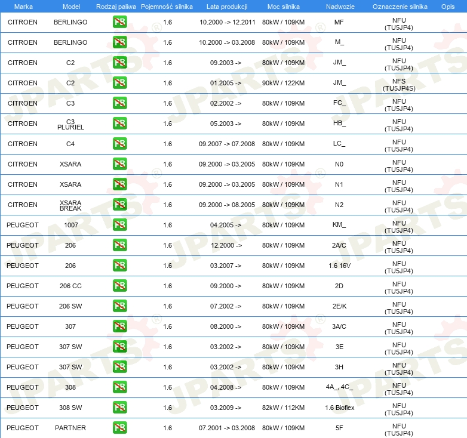
Task: Click the Nadwozie column header
Action: tap(340, 7)
